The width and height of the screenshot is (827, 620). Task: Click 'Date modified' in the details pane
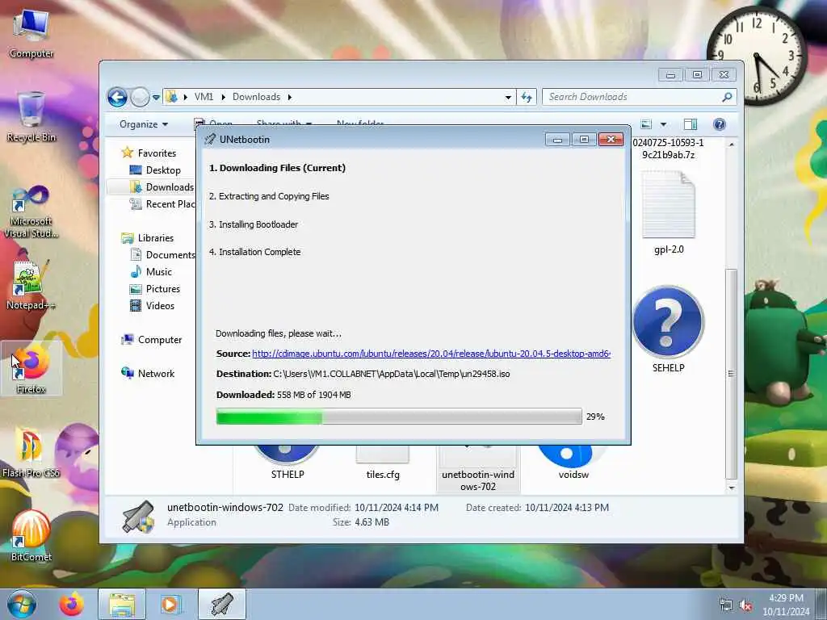pyautogui.click(x=319, y=507)
